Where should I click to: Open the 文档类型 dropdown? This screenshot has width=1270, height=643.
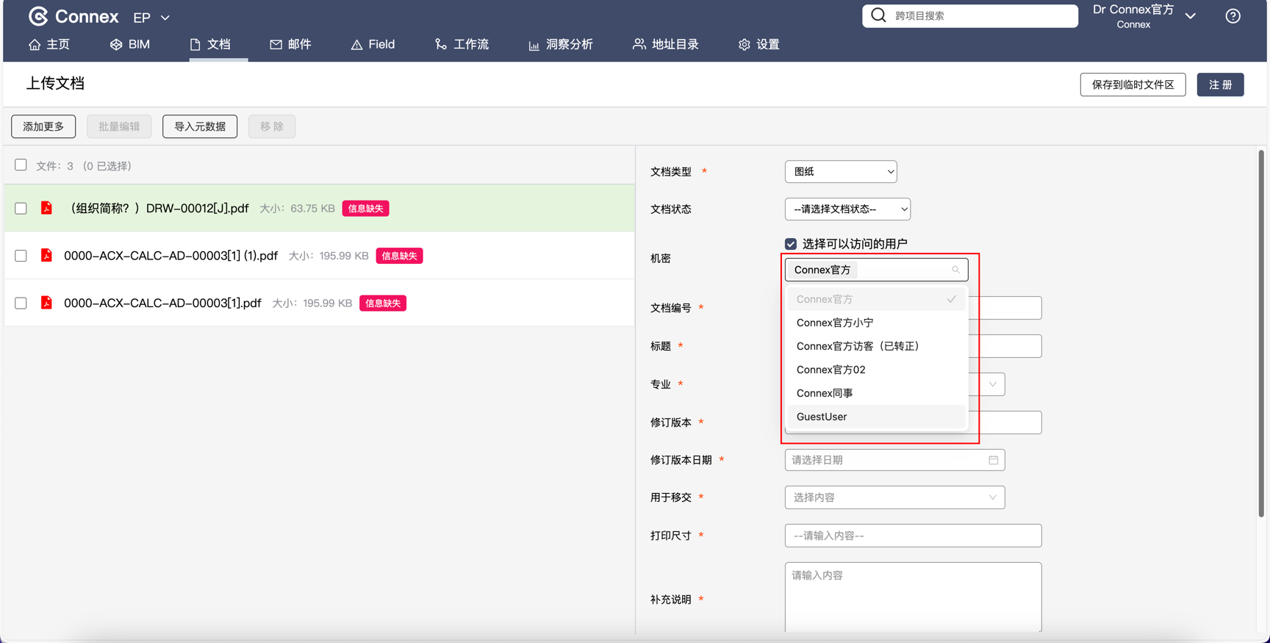(x=840, y=172)
